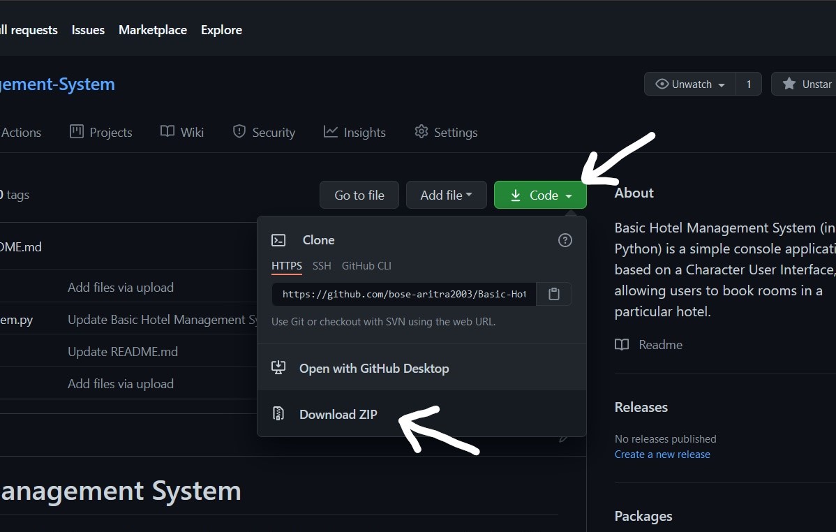The image size is (836, 532).
Task: Go to Explore in top navigation
Action: click(x=221, y=30)
